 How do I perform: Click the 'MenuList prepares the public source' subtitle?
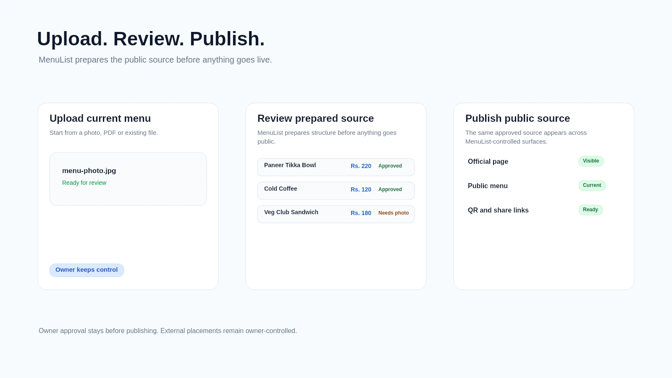coord(155,60)
